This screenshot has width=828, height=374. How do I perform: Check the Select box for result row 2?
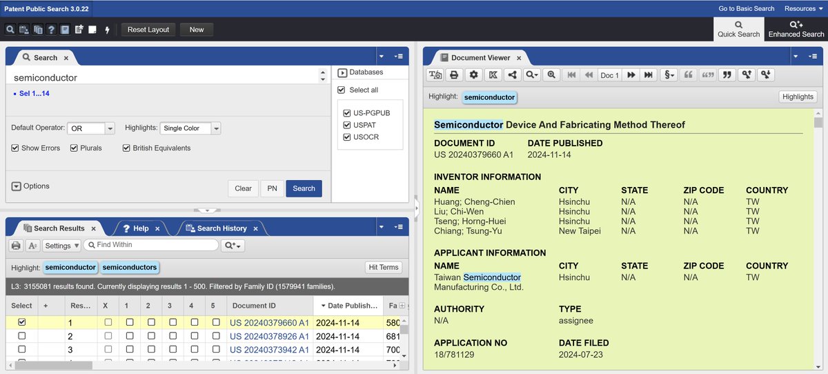click(21, 336)
